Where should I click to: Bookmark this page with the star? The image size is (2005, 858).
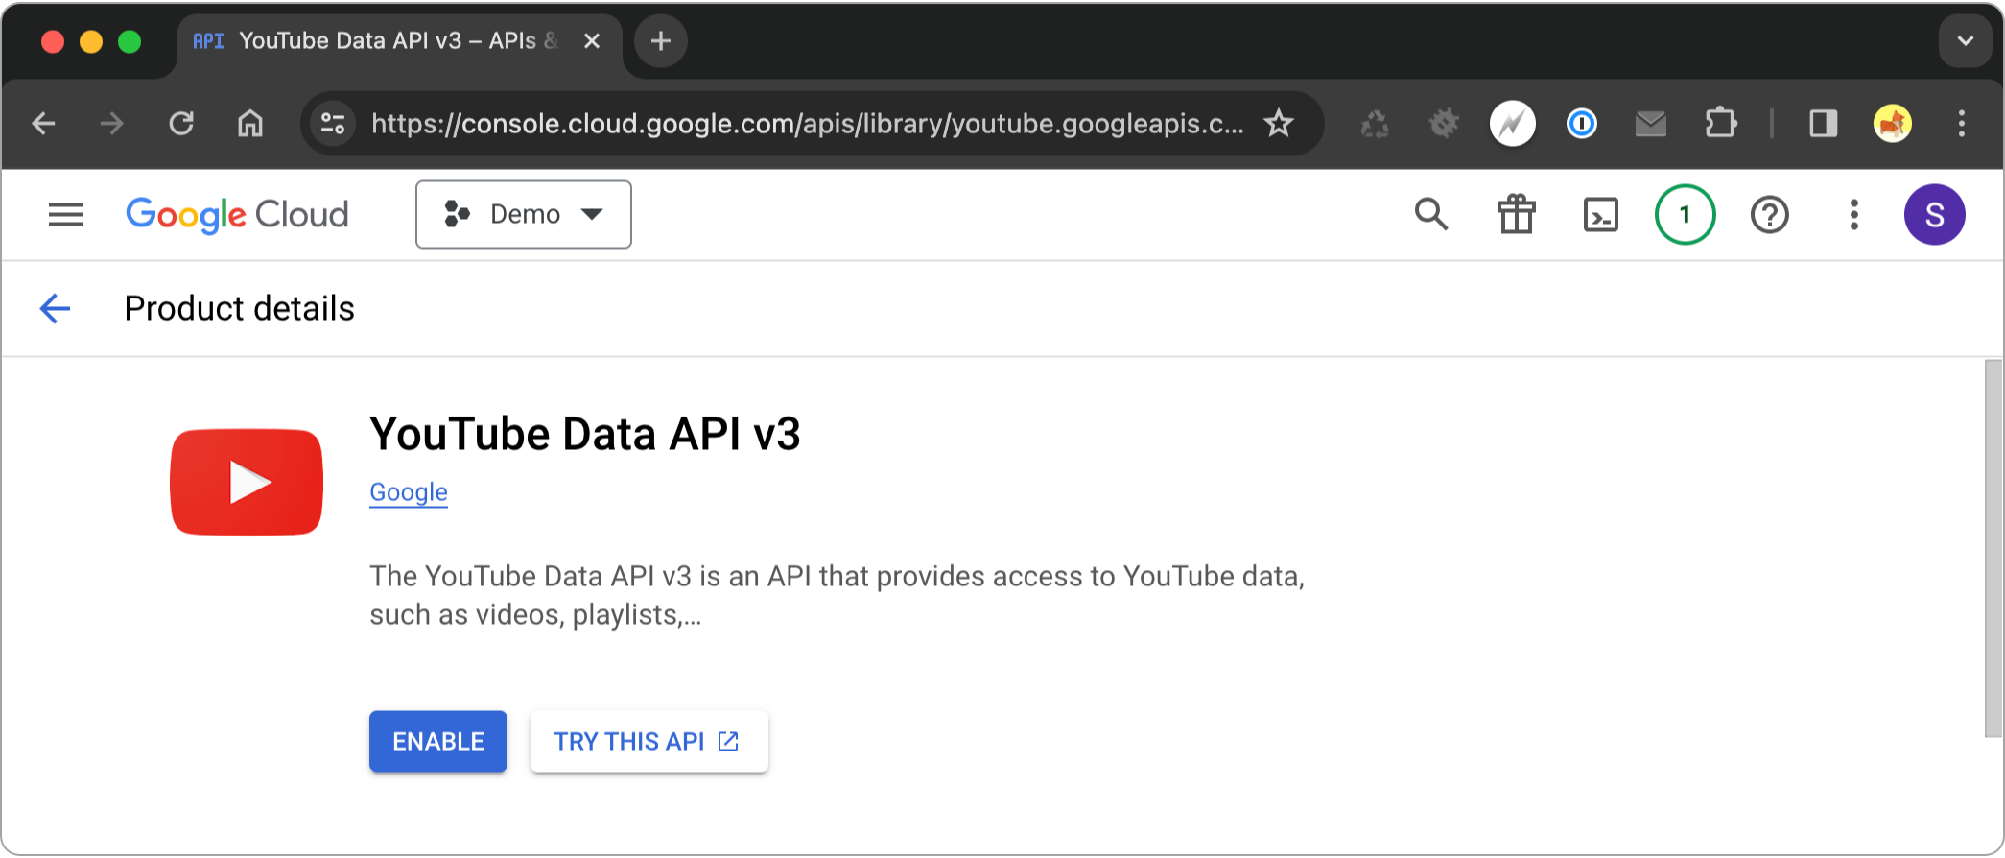pos(1279,124)
